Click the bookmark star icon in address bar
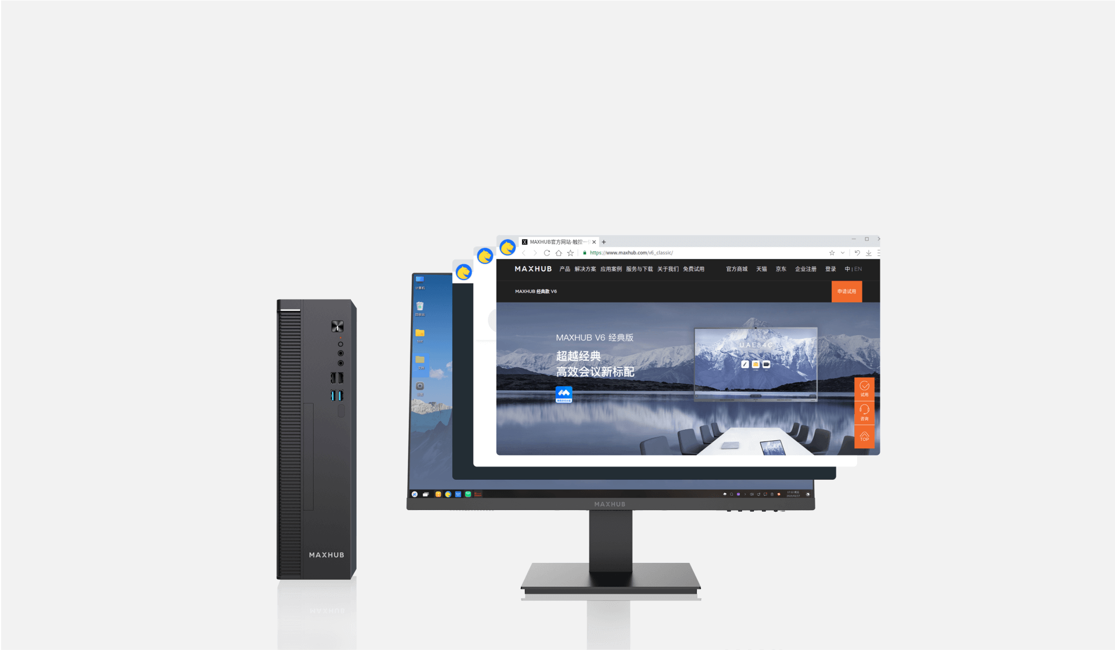Image resolution: width=1115 pixels, height=650 pixels. pyautogui.click(x=830, y=252)
